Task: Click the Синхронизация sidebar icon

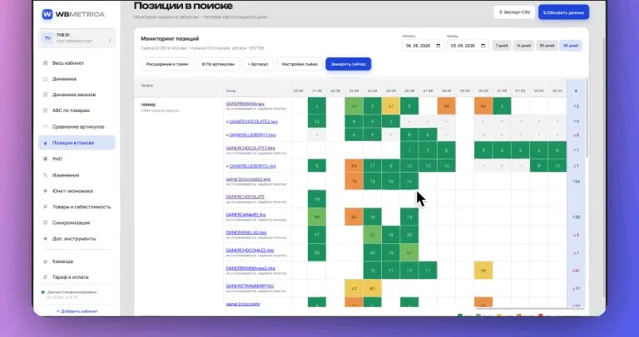Action: (45, 222)
